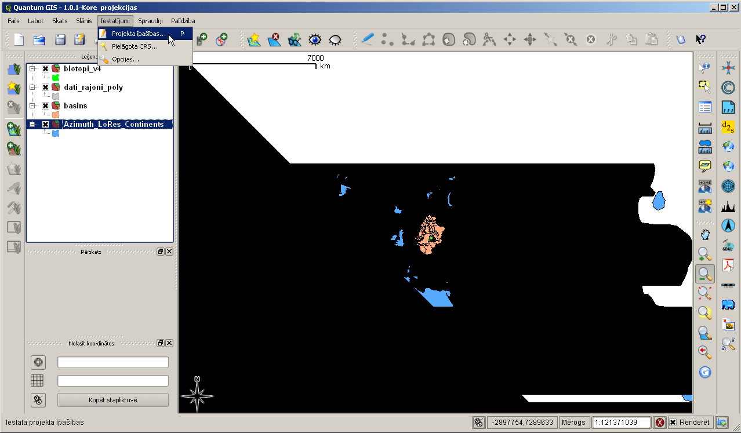Click the What's This help cursor icon
The width and height of the screenshot is (741, 433).
click(x=700, y=39)
